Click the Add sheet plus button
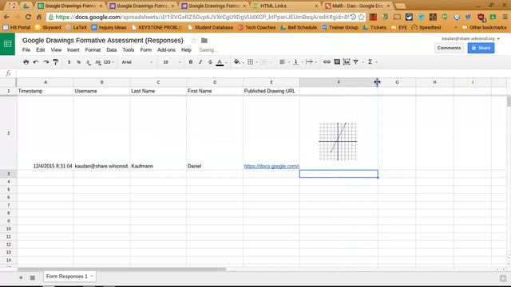The image size is (511, 287). 21,277
